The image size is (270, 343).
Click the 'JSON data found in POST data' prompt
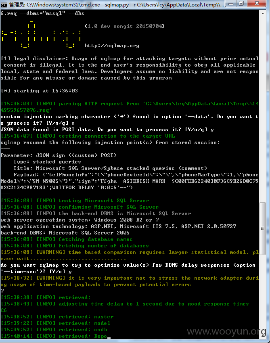click(x=107, y=130)
